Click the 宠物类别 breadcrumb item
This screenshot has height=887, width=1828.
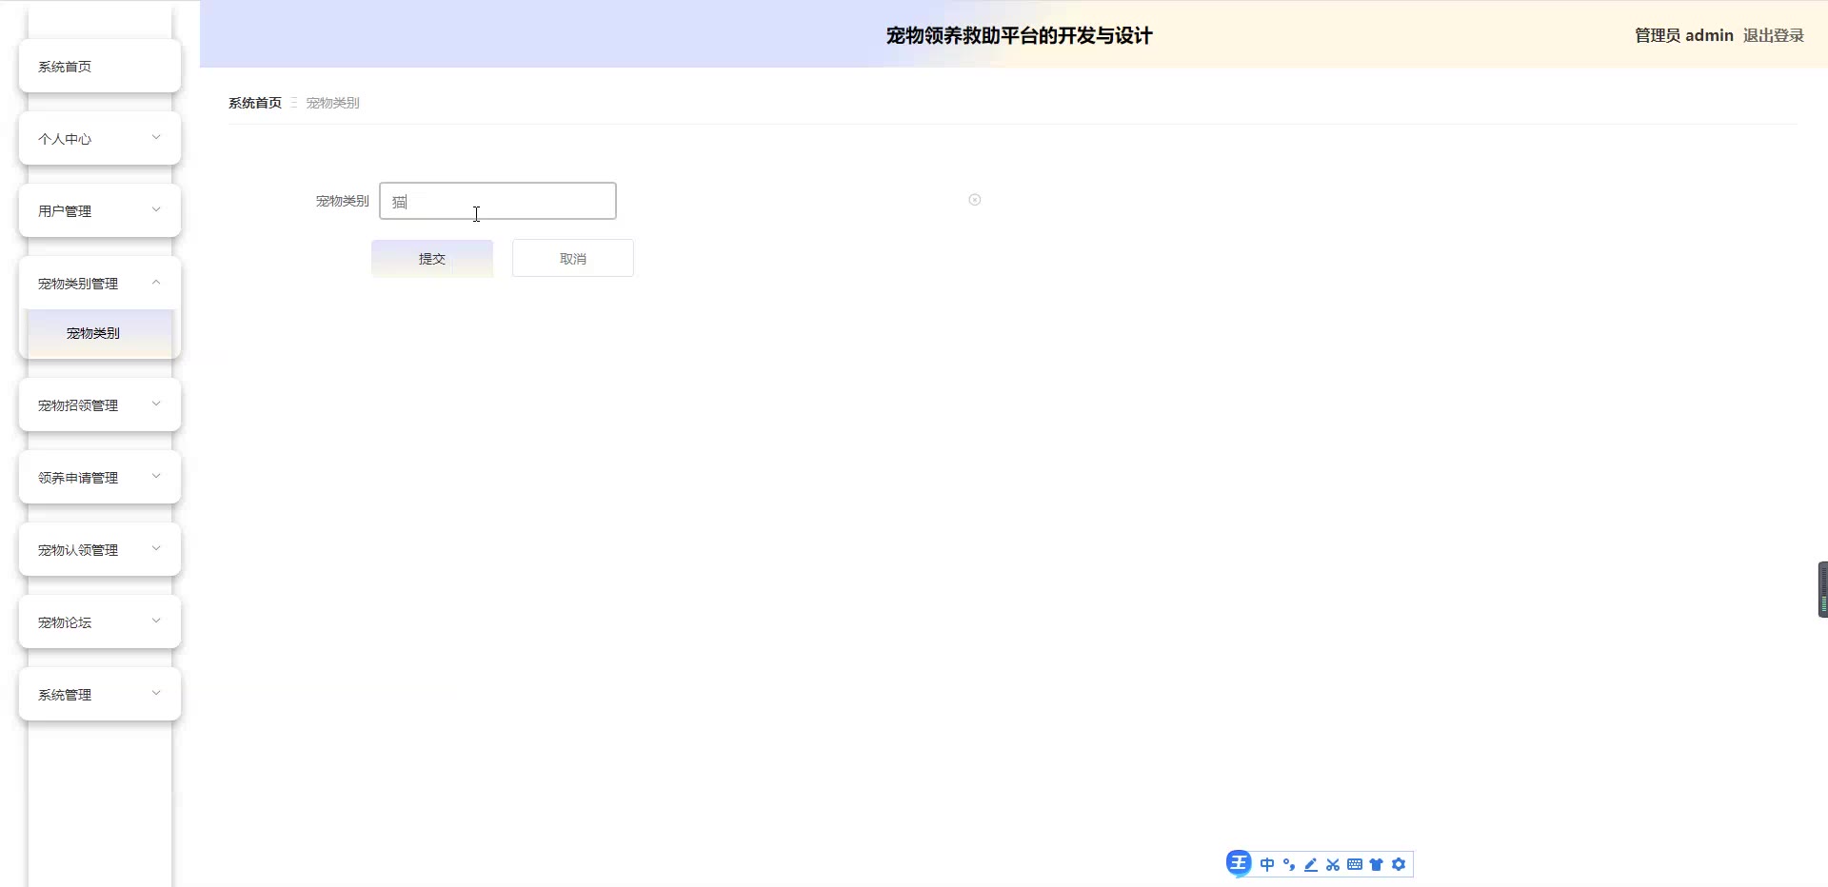pyautogui.click(x=332, y=103)
